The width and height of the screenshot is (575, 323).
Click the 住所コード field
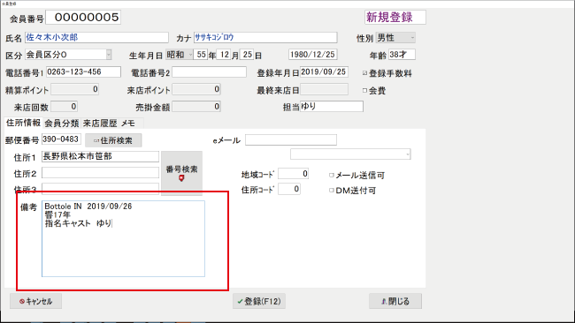click(x=289, y=189)
